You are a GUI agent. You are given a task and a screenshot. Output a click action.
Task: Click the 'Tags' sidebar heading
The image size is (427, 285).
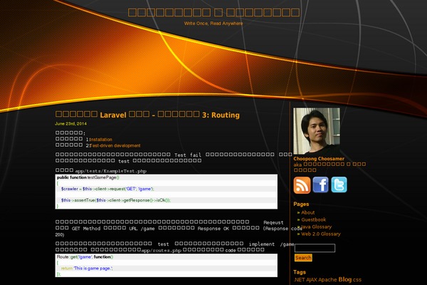click(x=300, y=272)
